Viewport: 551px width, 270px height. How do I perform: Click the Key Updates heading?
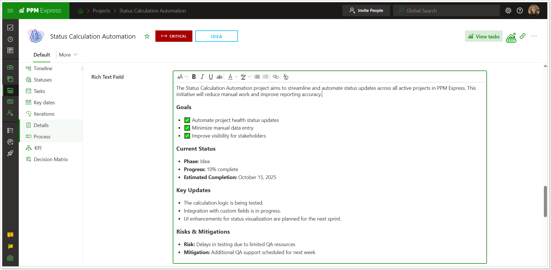[x=194, y=190]
